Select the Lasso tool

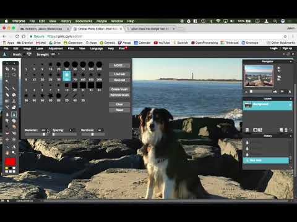pyautogui.click(x=14, y=75)
